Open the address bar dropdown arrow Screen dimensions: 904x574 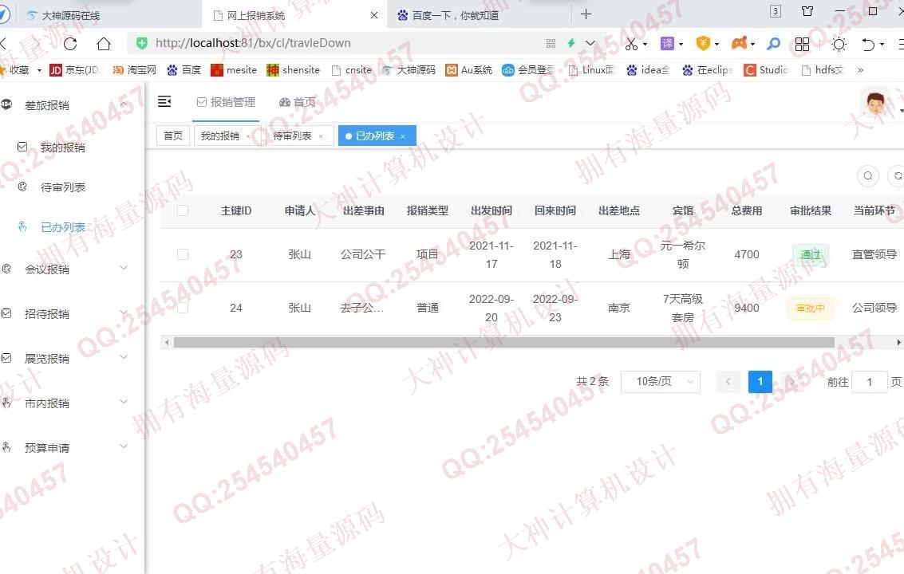590,42
